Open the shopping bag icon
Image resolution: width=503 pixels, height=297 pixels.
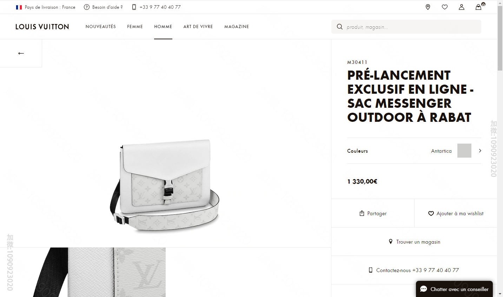(478, 7)
